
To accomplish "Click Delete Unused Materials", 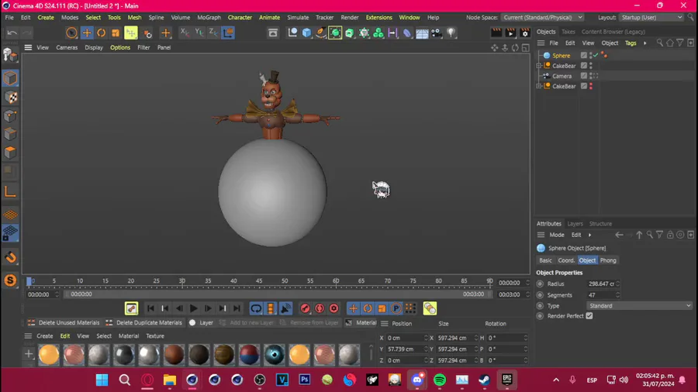I will 64,323.
